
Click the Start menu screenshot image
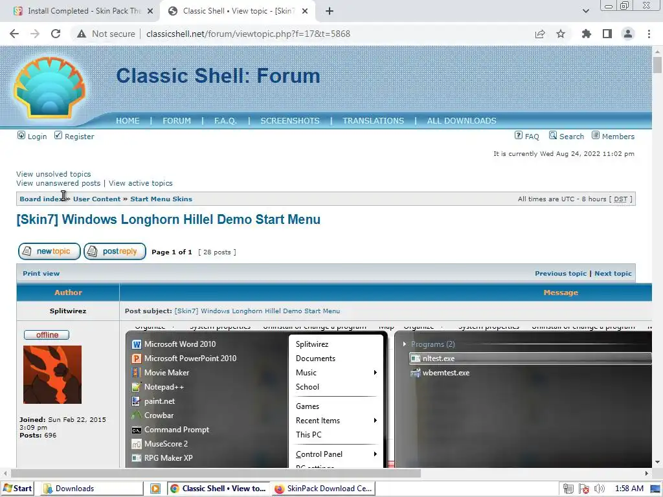click(388, 397)
